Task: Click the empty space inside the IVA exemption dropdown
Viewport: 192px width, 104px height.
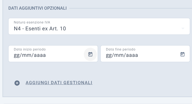Action: 122,28
